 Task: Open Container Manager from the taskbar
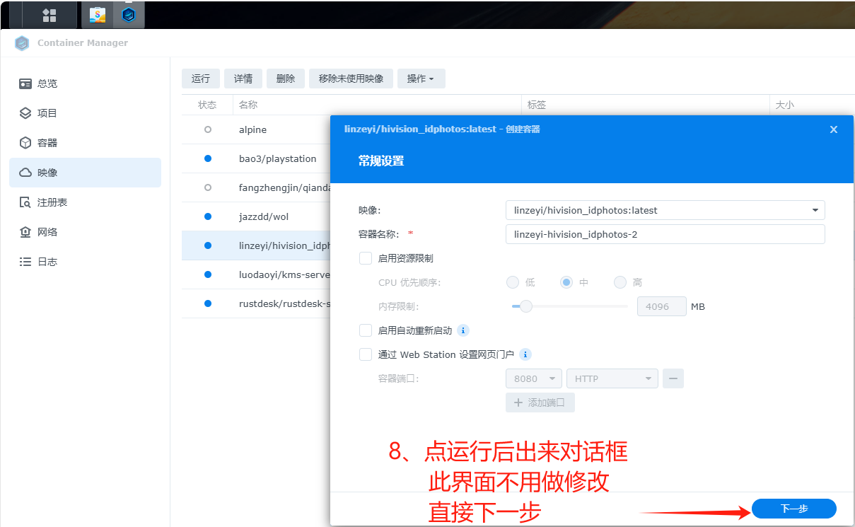[129, 13]
